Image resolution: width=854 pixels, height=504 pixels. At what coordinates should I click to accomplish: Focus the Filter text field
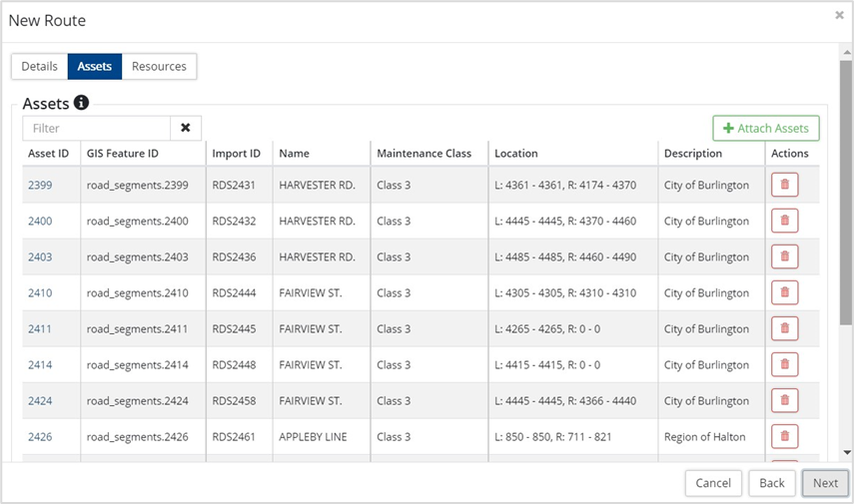click(97, 128)
